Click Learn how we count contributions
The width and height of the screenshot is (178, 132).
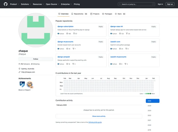[x=71, y=94]
